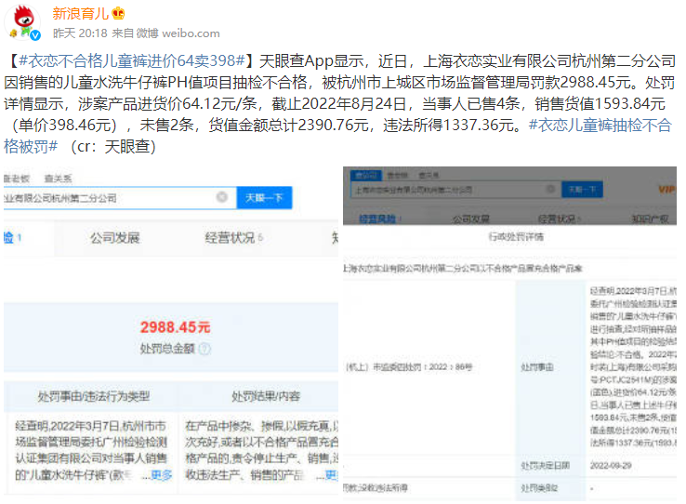Click the 行政处罚详情 dialog title
This screenshot has height=504, width=686.
(516, 237)
